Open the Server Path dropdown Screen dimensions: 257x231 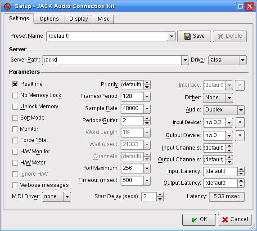point(185,60)
